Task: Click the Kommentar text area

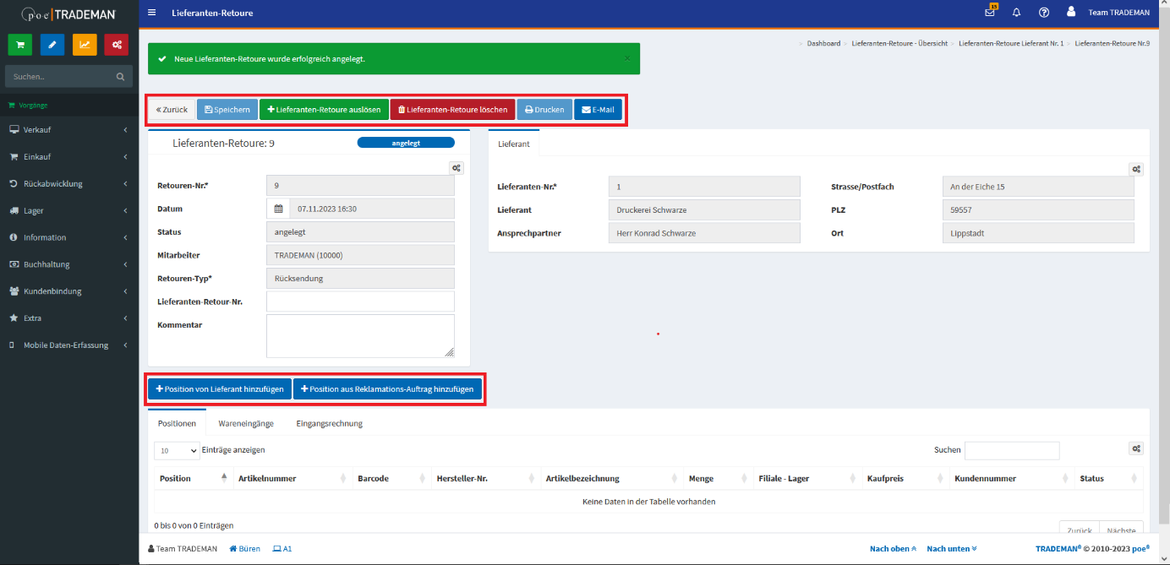Action: (x=360, y=336)
